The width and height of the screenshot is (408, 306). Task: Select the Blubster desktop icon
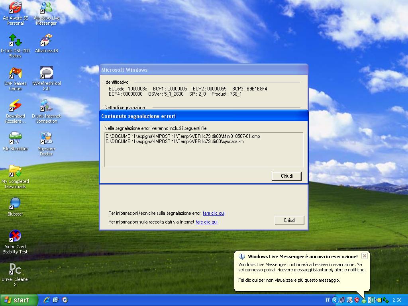click(x=16, y=207)
